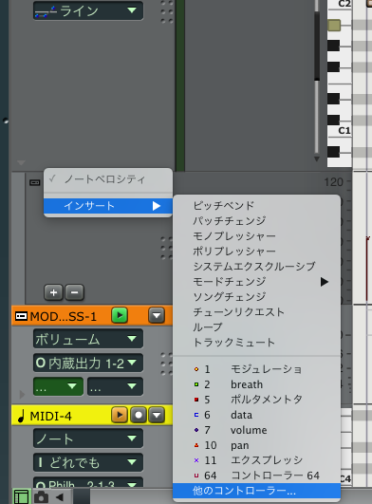Insert controller 2 breath
Image resolution: width=372 pixels, height=504 pixels.
pyautogui.click(x=256, y=384)
